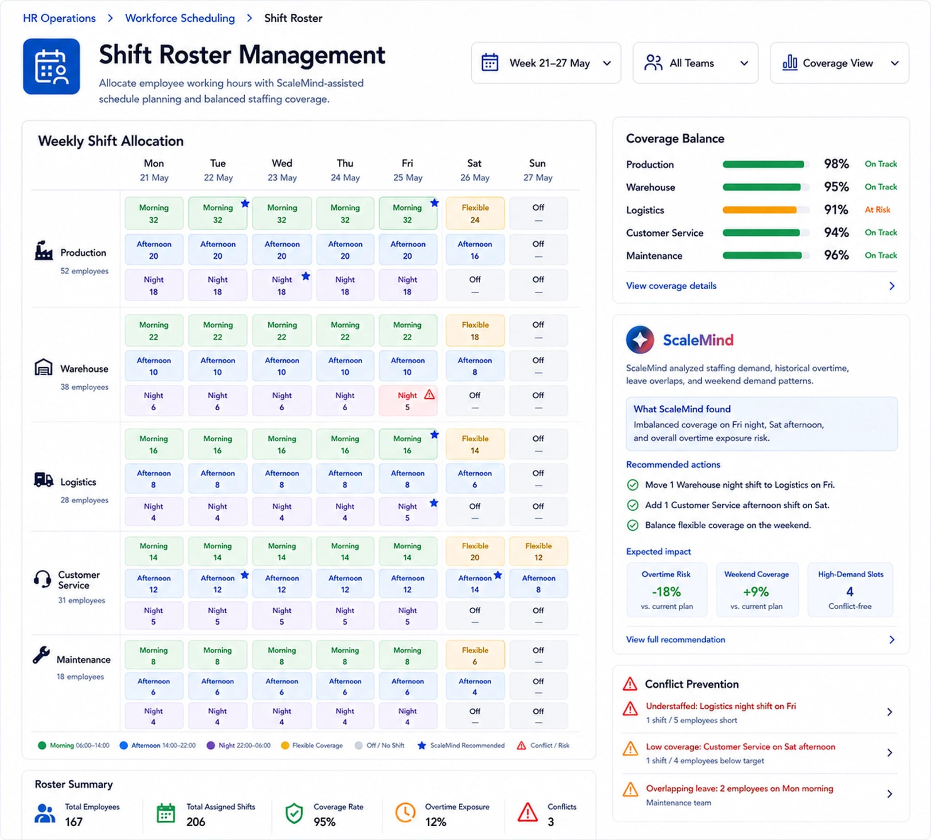The height and width of the screenshot is (840, 931).
Task: Click the red icon beside Understaffed Logistics alert
Action: tap(630, 708)
